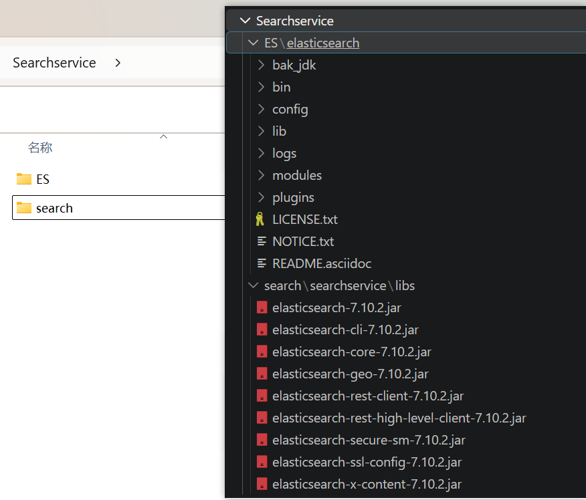This screenshot has height=500, width=586.
Task: Select the elasticsearch-geo-7.10.2.jar file name
Action: [351, 374]
